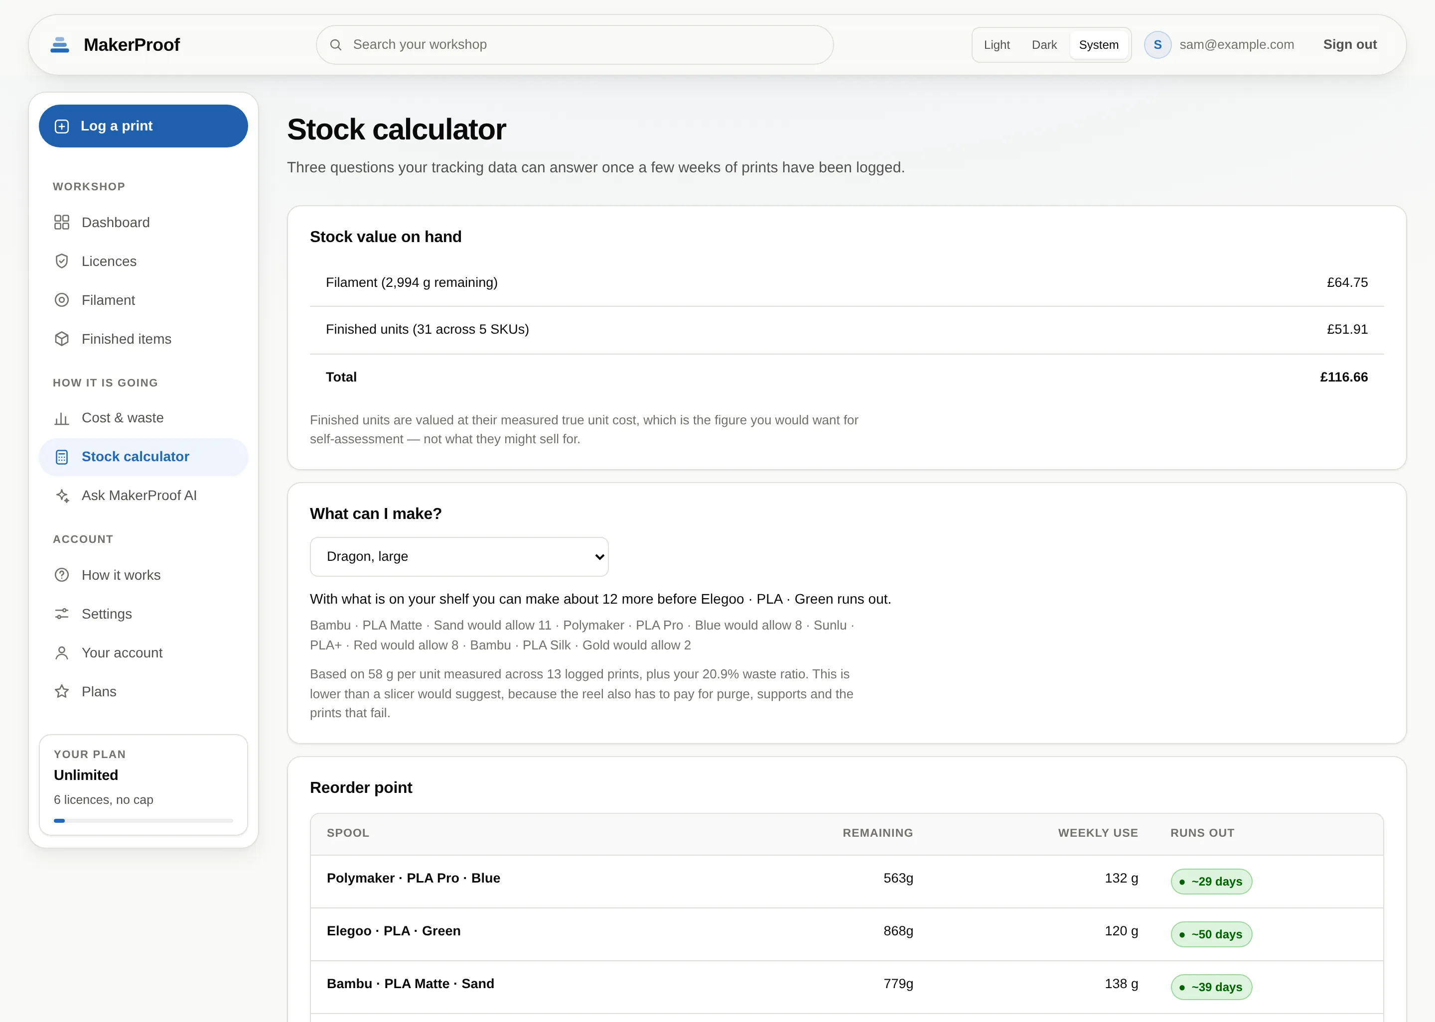Image resolution: width=1435 pixels, height=1022 pixels.
Task: Click the Stock calculator icon
Action: tap(62, 457)
